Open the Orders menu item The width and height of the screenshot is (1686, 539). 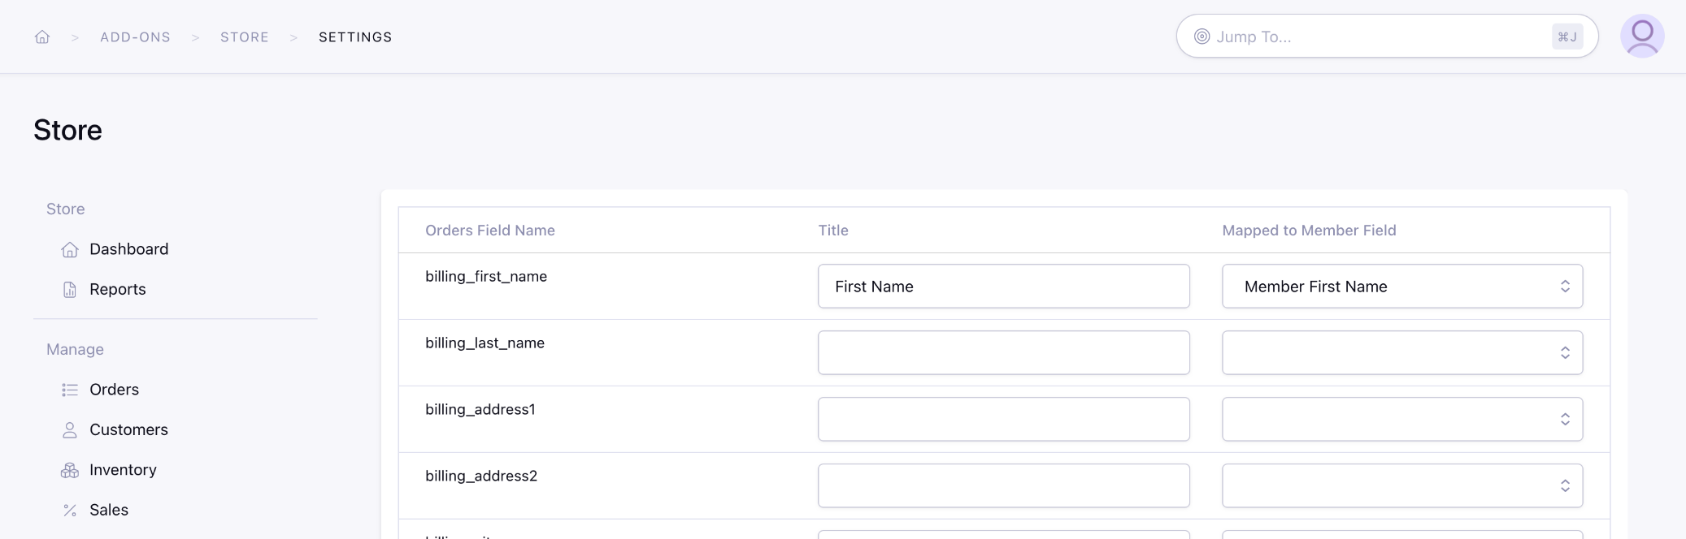click(114, 390)
